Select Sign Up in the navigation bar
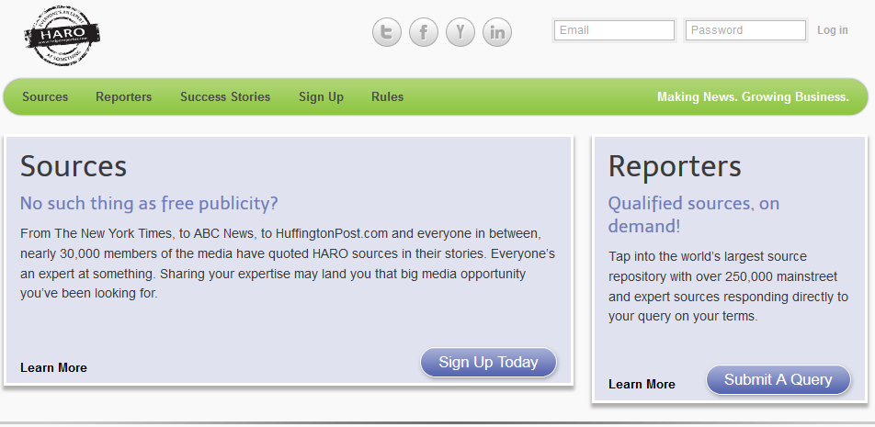Screen dimensions: 875x427 321,96
